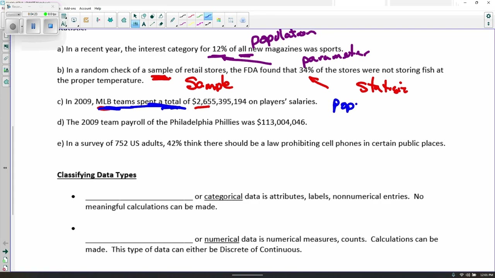Choose the black solid pen style
The image size is (495, 278).
183,16
